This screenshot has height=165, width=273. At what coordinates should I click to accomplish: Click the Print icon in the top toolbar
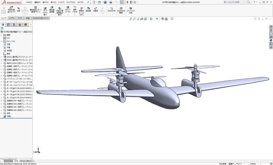tap(111, 2)
